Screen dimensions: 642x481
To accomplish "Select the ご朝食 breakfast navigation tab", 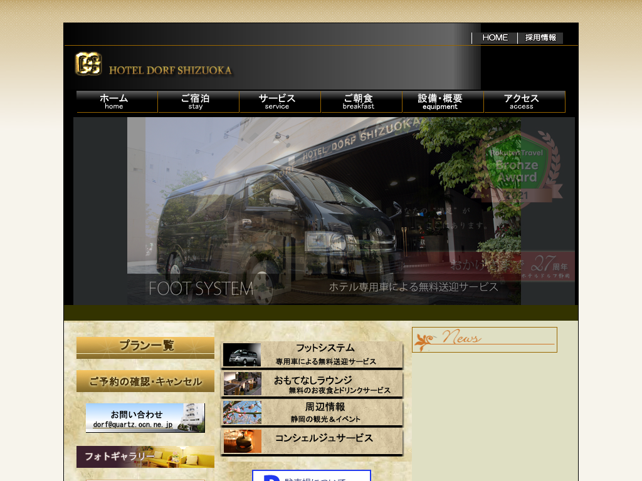I will click(362, 101).
